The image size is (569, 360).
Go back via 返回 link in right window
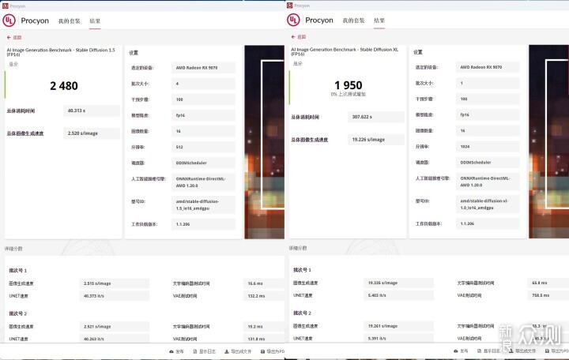(299, 36)
